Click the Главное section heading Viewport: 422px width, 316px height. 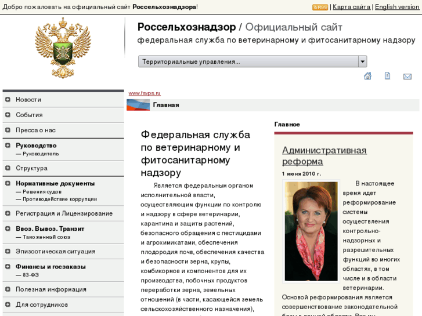click(287, 124)
